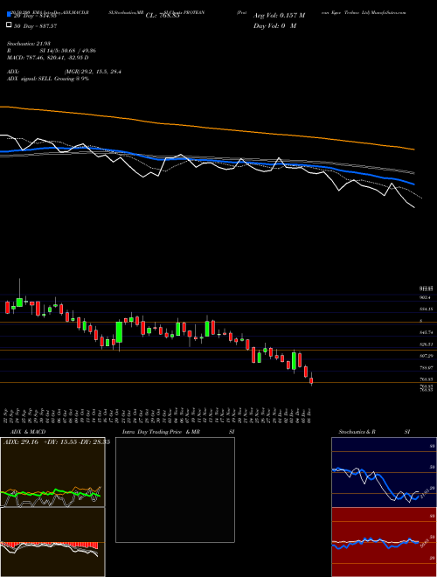
Task: Select the 'MACD: 787.46, 820.41, -32.95' line
Action: pos(45,58)
